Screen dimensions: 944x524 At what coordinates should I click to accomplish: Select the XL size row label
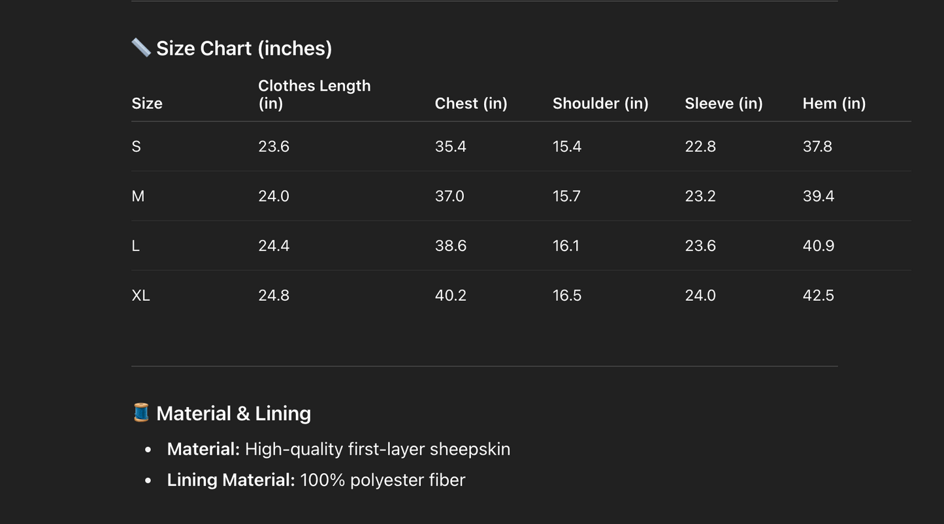tap(140, 295)
